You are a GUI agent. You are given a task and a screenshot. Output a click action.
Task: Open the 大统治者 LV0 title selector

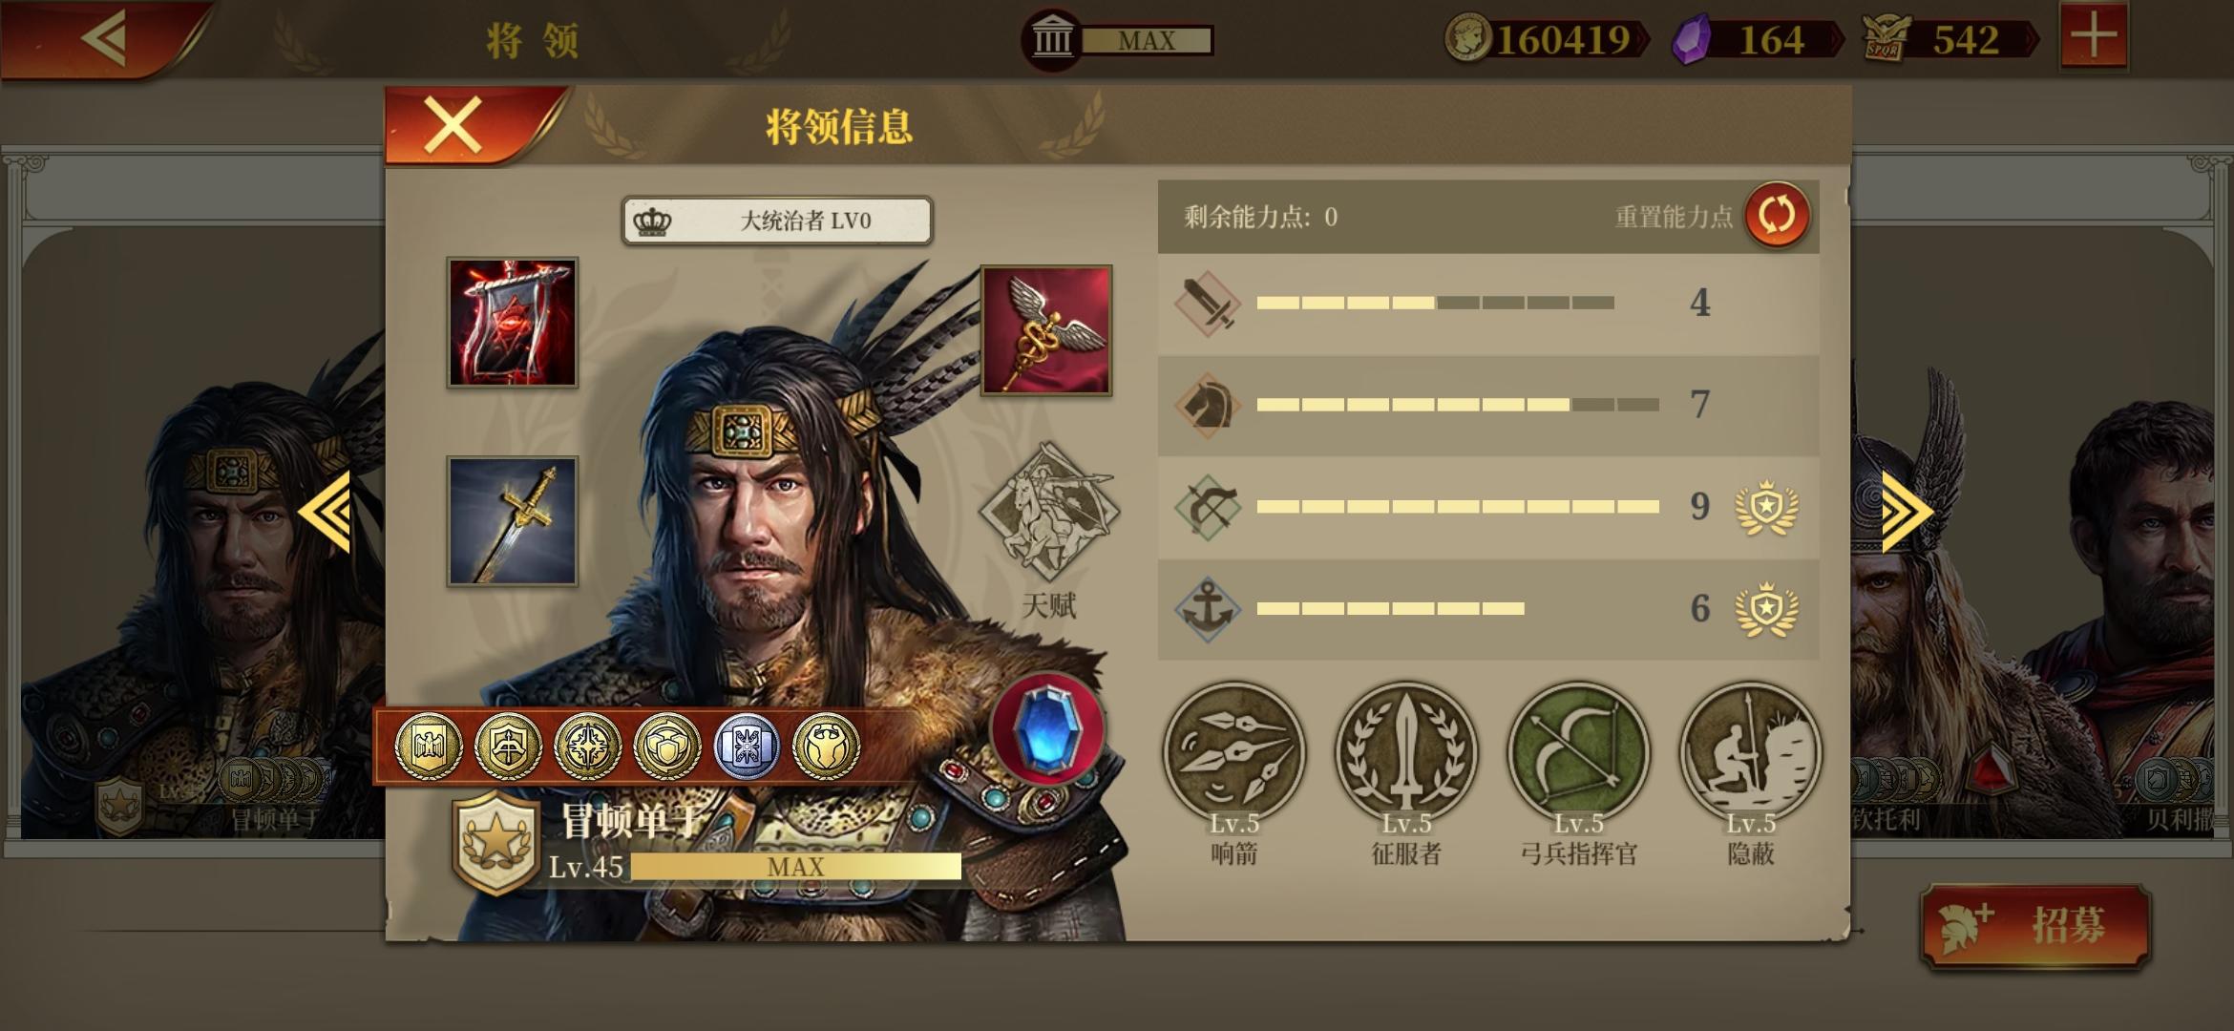point(777,221)
